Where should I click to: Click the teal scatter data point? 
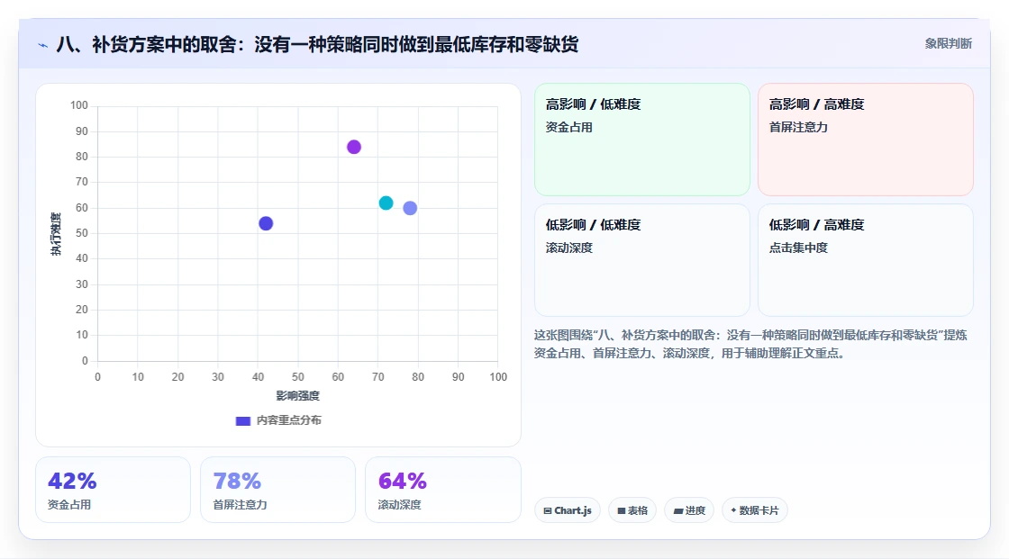point(386,203)
